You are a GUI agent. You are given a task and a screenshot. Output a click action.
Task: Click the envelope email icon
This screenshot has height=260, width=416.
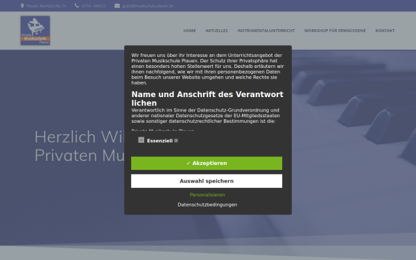[x=117, y=6]
